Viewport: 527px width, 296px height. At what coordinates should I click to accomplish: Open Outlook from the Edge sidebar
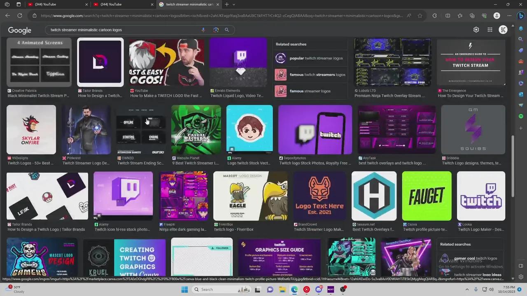tap(521, 94)
